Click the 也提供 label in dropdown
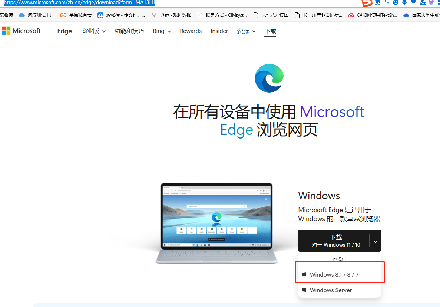 tap(339, 259)
